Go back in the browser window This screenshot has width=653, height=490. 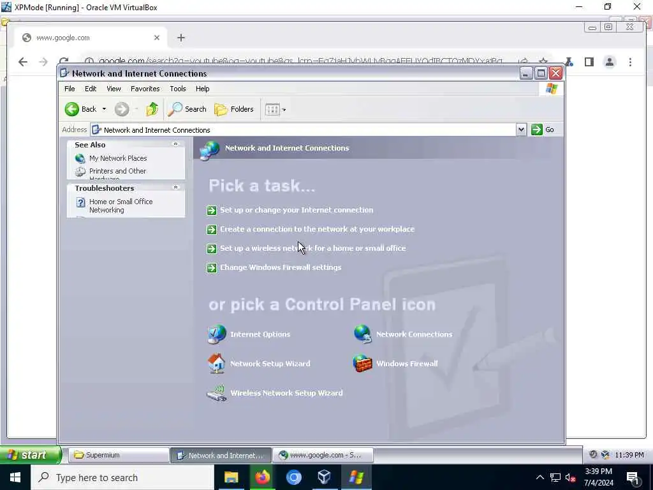click(x=23, y=62)
